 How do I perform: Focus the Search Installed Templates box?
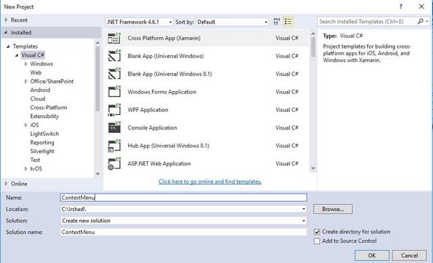[x=367, y=22]
